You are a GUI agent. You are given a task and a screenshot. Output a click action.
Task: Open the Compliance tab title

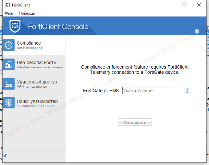pos(29,43)
